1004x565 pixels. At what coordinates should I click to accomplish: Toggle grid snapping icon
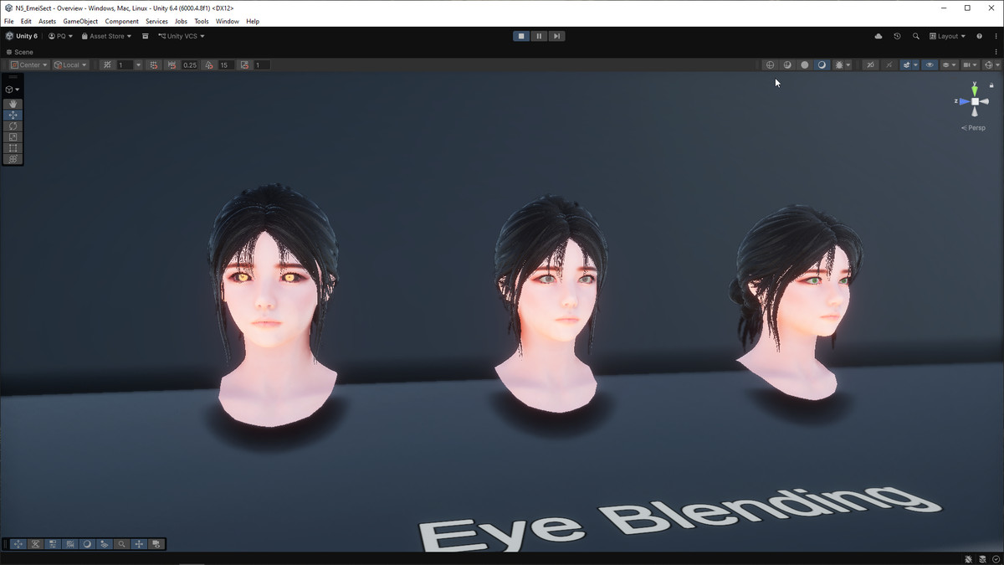click(x=107, y=64)
